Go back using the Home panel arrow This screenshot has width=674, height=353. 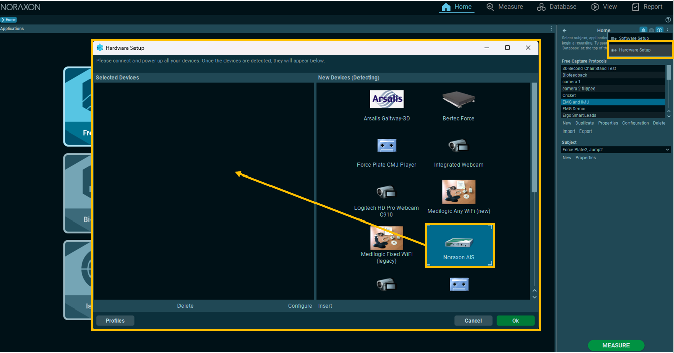565,31
